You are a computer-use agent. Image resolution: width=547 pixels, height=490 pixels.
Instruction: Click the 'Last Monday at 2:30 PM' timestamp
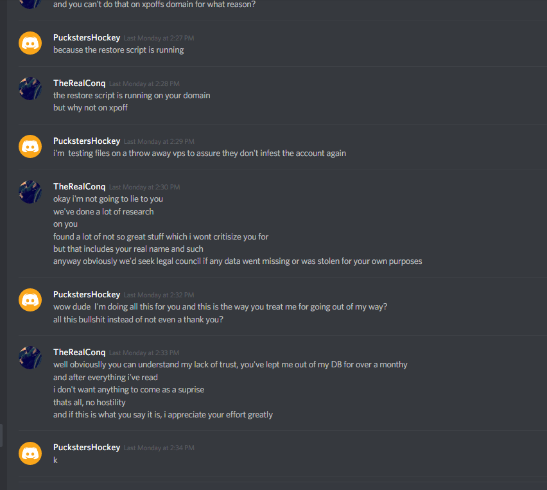[x=144, y=188]
